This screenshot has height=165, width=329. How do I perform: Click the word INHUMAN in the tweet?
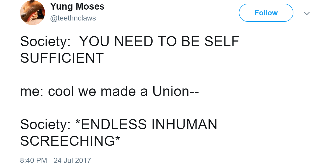(x=184, y=124)
